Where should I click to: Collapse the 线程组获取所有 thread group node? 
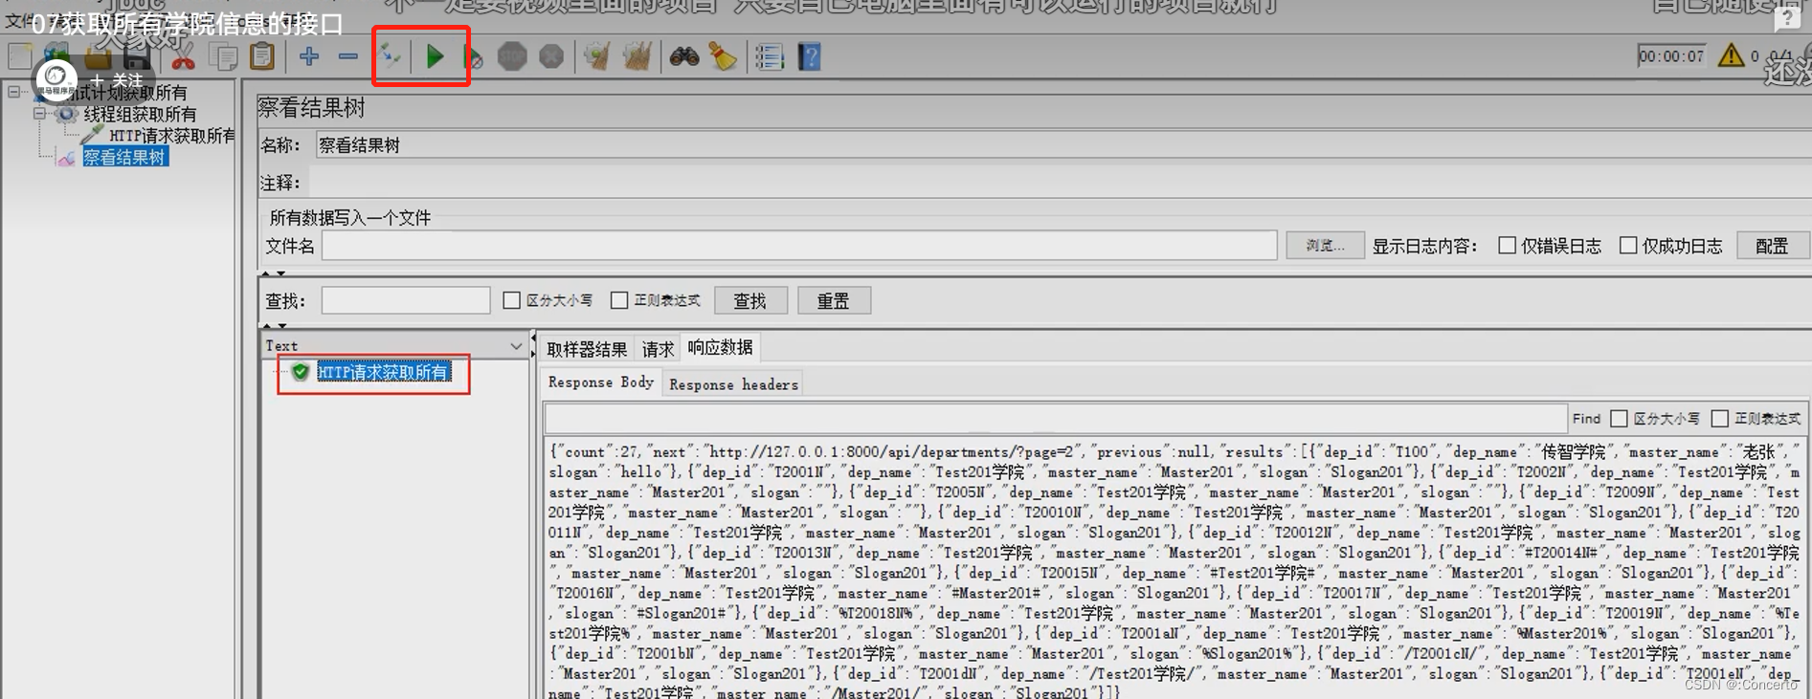[x=39, y=113]
